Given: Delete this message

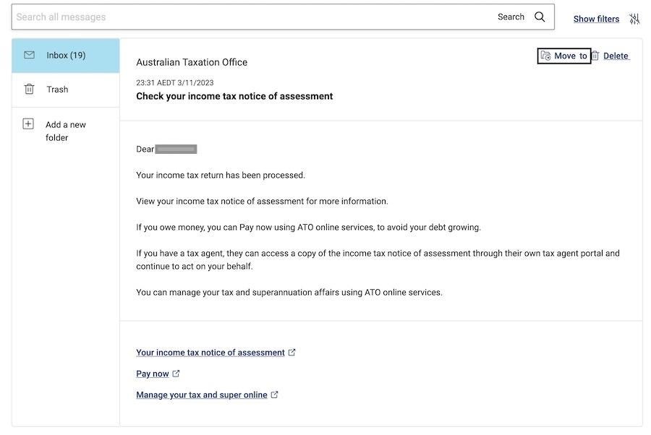Looking at the screenshot, I should pyautogui.click(x=616, y=56).
